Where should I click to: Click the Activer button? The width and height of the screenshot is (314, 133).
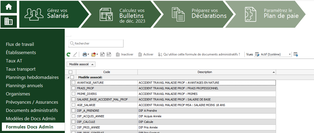(146, 54)
